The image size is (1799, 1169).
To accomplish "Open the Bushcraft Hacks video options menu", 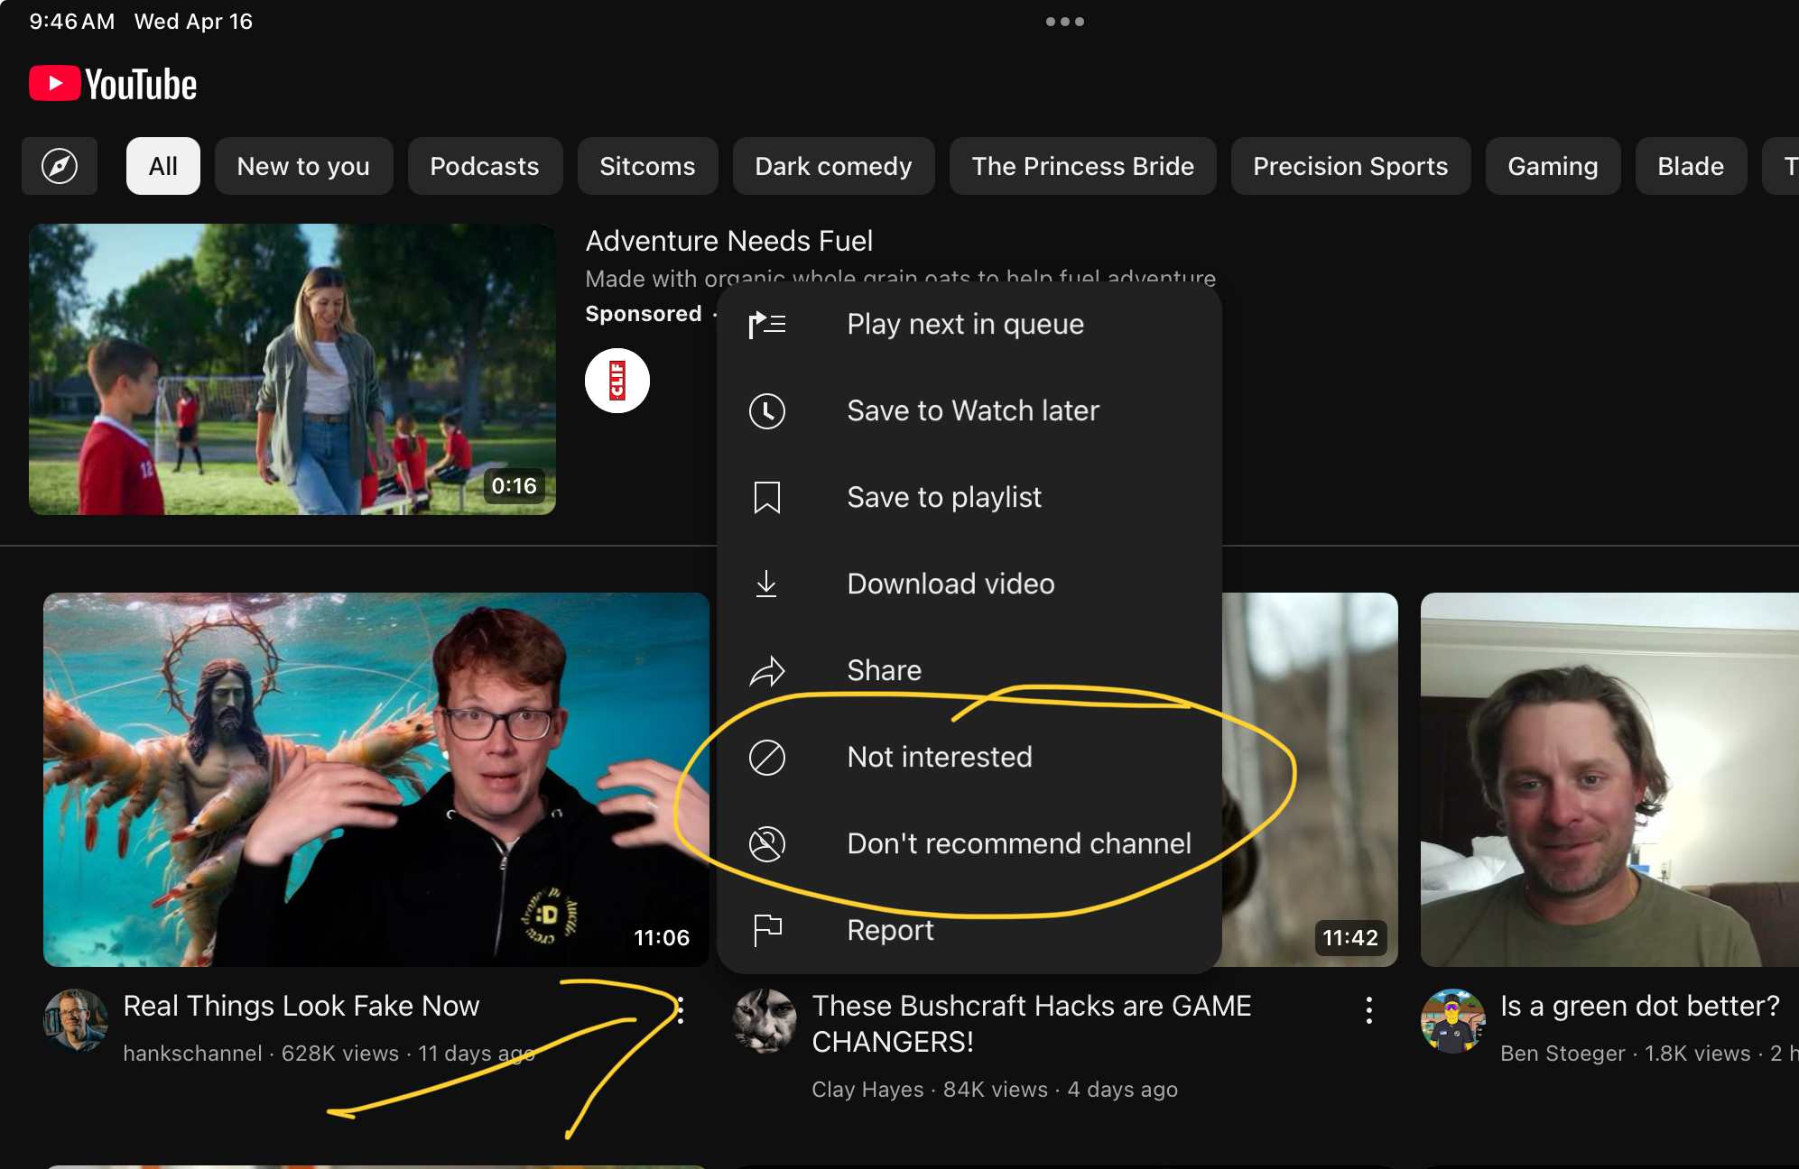I will coord(1369,1010).
